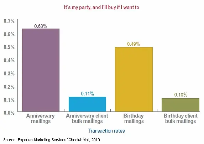Click the 0.5% y-axis tick label
204x144 pixels.
point(9,47)
